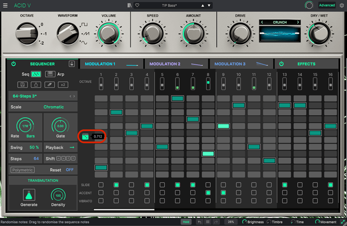The image size is (347, 226).
Task: Click the Volume knob
Action: [x=109, y=34]
